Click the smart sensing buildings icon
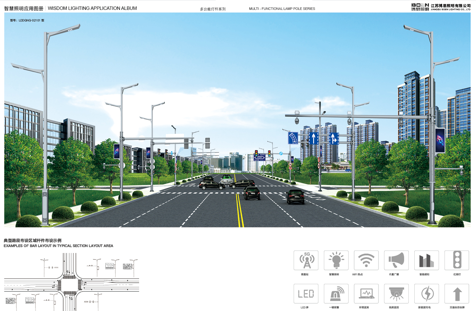Screen dimensions: 476x311 (426, 260)
